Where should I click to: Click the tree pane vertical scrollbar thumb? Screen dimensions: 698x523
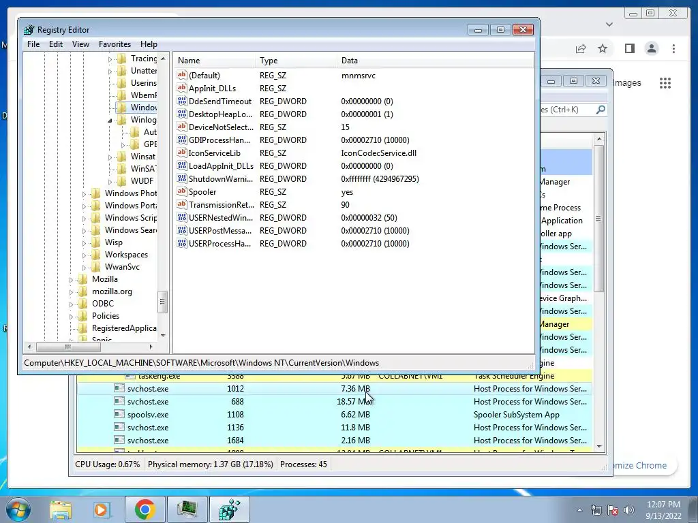click(162, 302)
